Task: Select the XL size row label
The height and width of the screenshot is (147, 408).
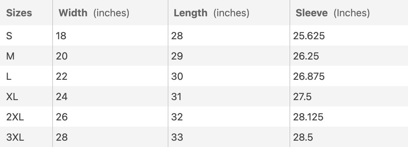Action: (12, 97)
